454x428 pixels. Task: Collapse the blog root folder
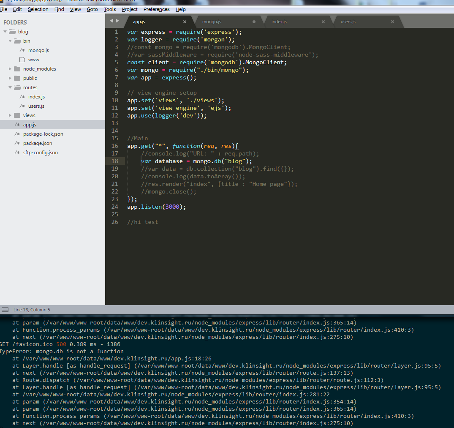[x=5, y=32]
